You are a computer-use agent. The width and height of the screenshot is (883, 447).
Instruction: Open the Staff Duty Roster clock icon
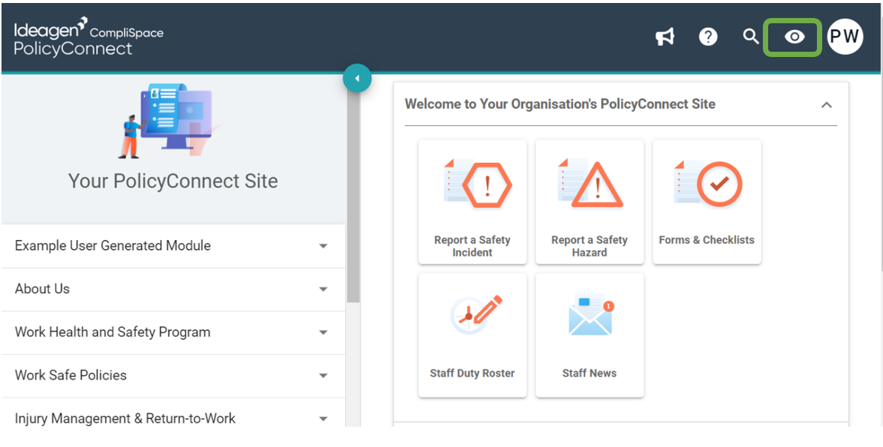pyautogui.click(x=476, y=315)
